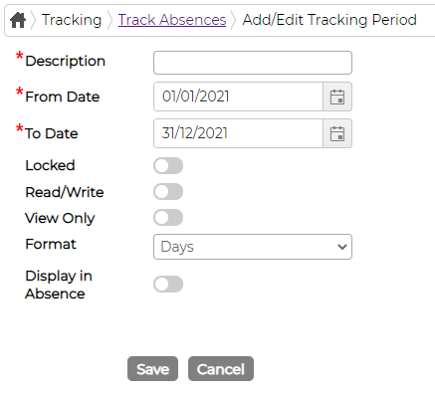Click the Add/Edit Tracking Period breadcrumb
Viewport: 435px width, 393px height.
pyautogui.click(x=329, y=20)
